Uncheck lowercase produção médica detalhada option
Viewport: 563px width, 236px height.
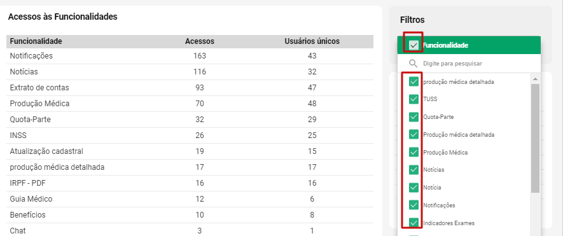(414, 81)
